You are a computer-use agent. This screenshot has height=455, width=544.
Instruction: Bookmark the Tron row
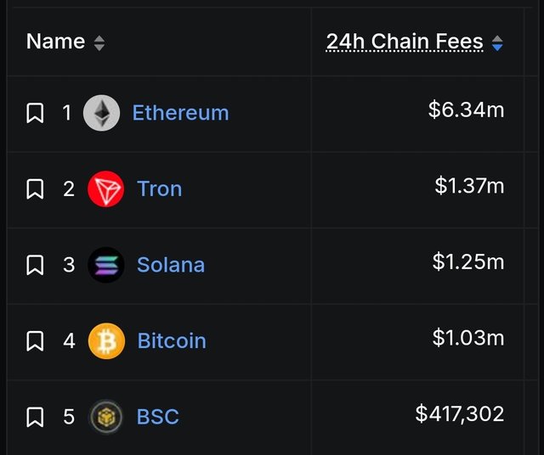point(35,188)
